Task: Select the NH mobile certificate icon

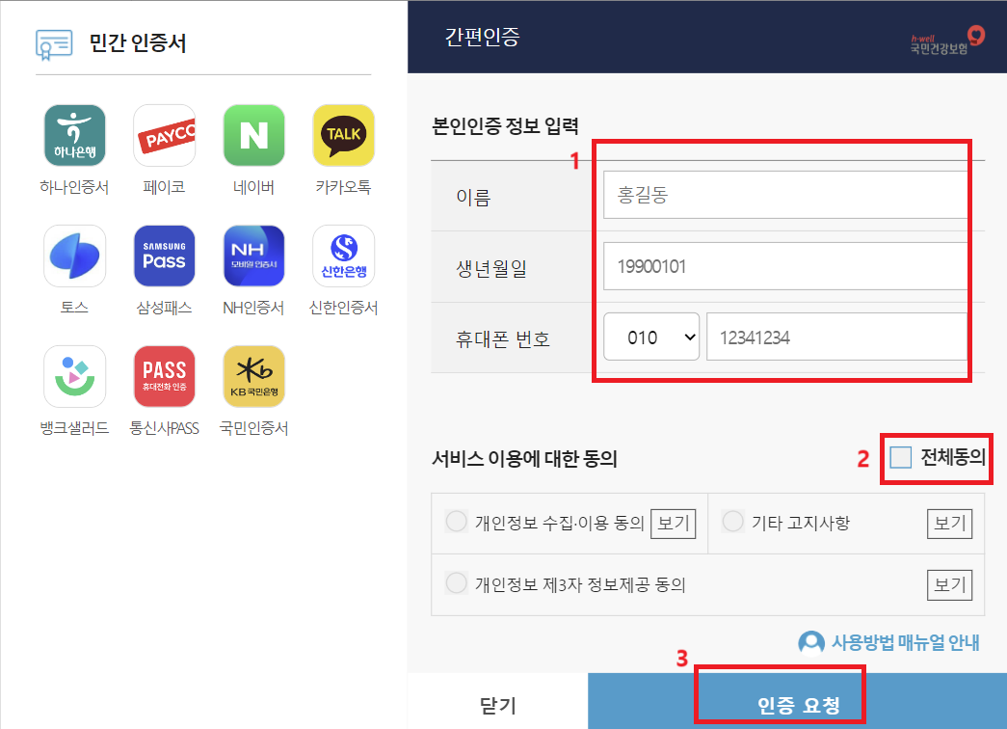Action: pyautogui.click(x=253, y=256)
